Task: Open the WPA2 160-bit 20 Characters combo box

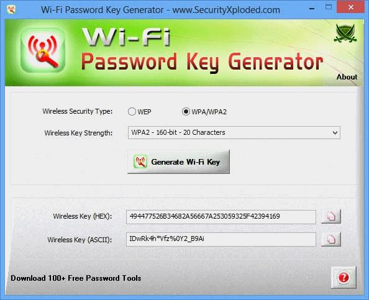Action: pyautogui.click(x=234, y=132)
